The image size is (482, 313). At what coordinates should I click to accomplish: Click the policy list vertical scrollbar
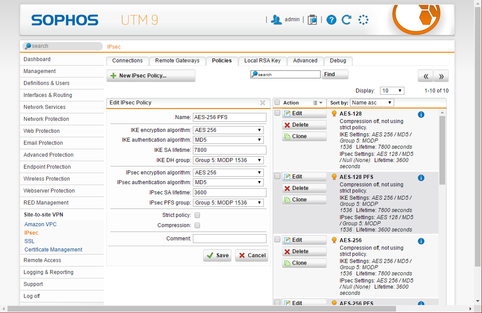click(443, 151)
